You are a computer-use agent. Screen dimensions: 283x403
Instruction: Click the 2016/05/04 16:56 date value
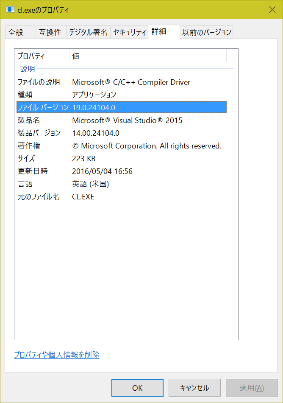coord(103,171)
